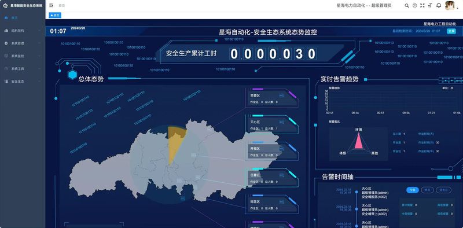Click the first 天心区 alarm timeline dot
The height and width of the screenshot is (228, 463).
(x=357, y=192)
